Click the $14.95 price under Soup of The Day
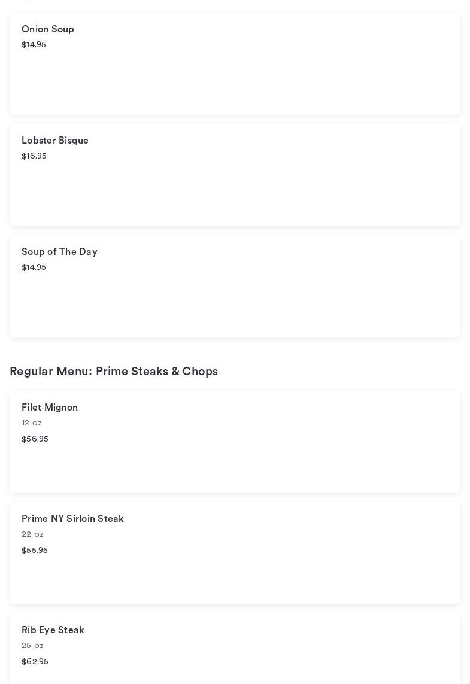Screen dimensions: 470x684 (34, 267)
